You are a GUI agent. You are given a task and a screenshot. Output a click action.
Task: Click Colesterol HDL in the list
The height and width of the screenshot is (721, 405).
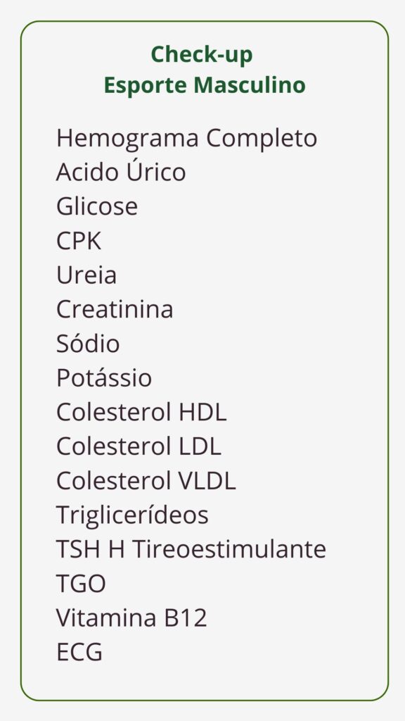141,412
